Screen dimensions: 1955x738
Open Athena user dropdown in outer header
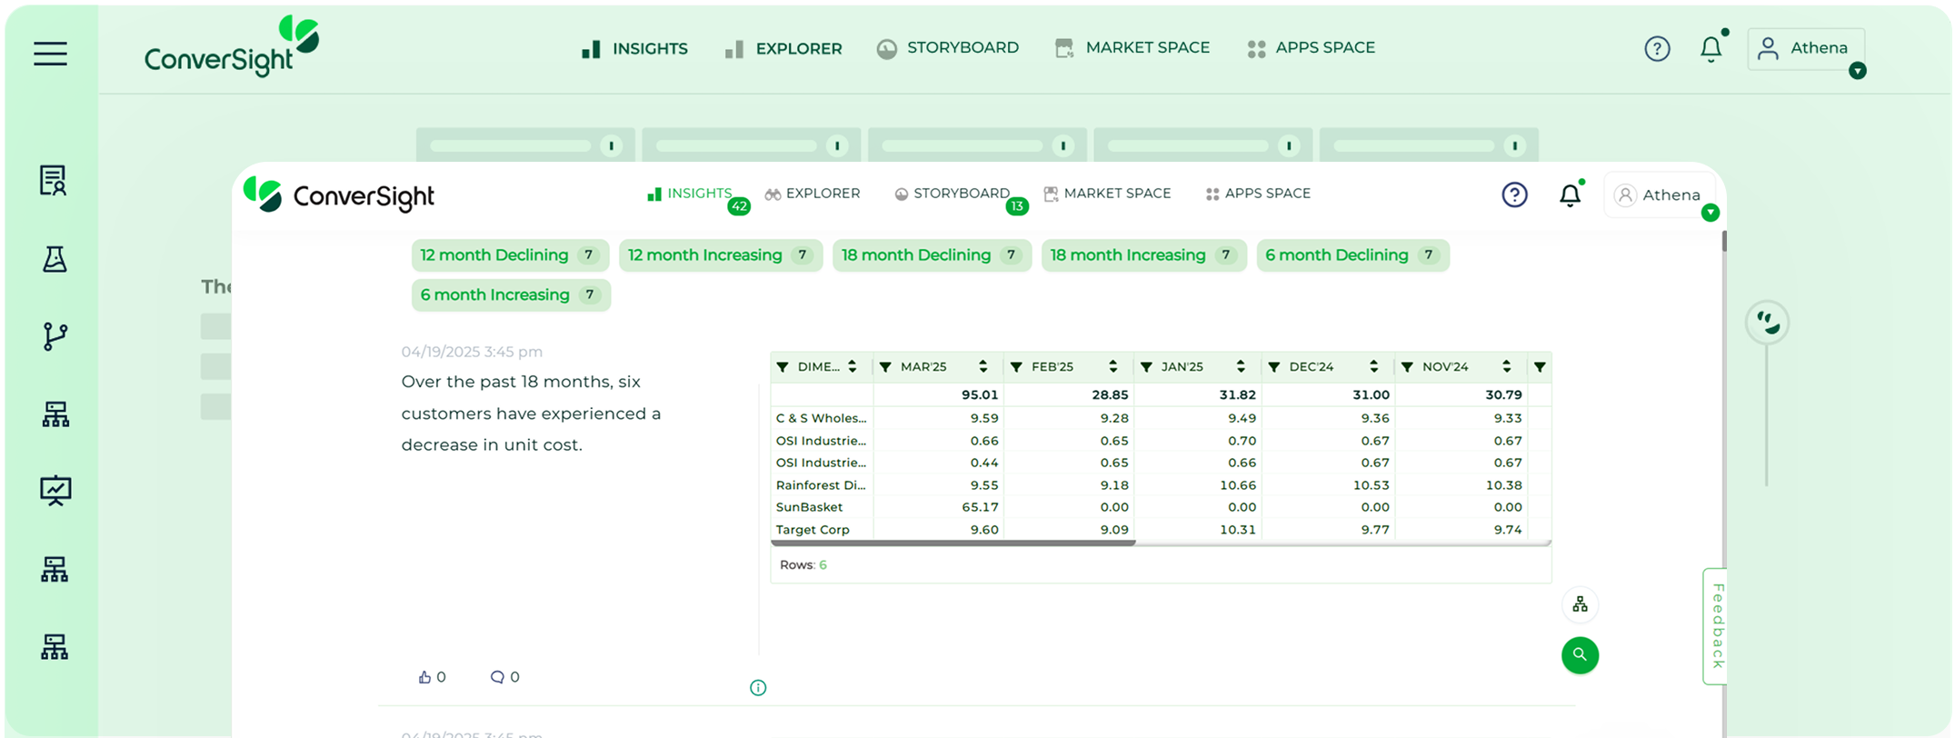point(1806,49)
